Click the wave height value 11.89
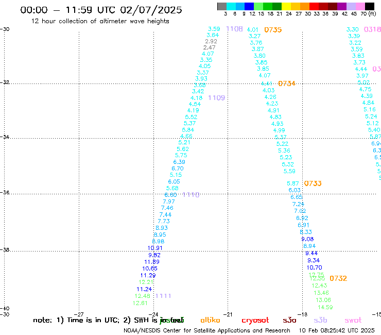381x335 pixels. click(152, 262)
